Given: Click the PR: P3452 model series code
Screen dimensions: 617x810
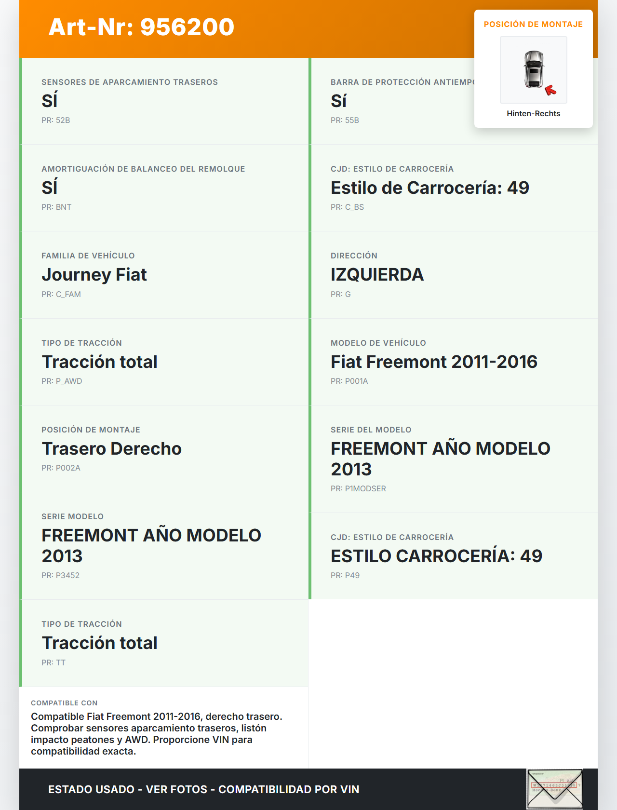Looking at the screenshot, I should [x=60, y=576].
